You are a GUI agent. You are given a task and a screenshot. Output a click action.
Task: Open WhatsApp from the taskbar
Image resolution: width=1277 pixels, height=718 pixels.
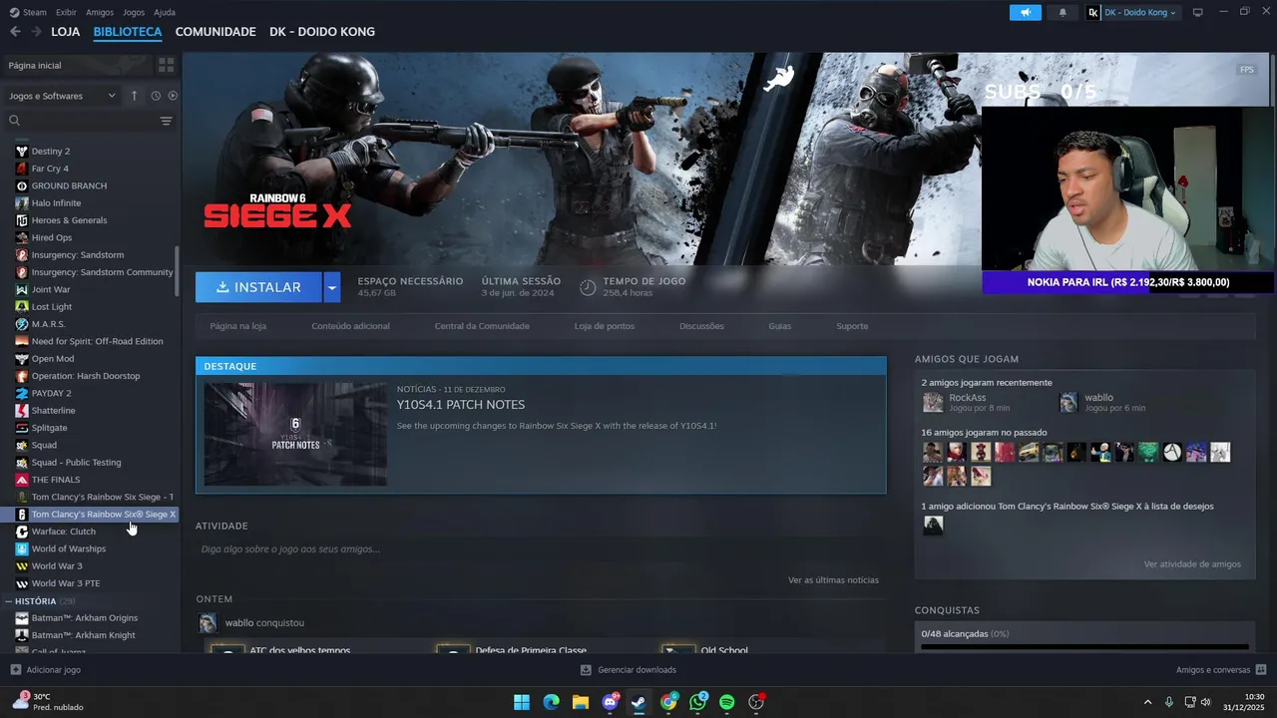pyautogui.click(x=697, y=702)
